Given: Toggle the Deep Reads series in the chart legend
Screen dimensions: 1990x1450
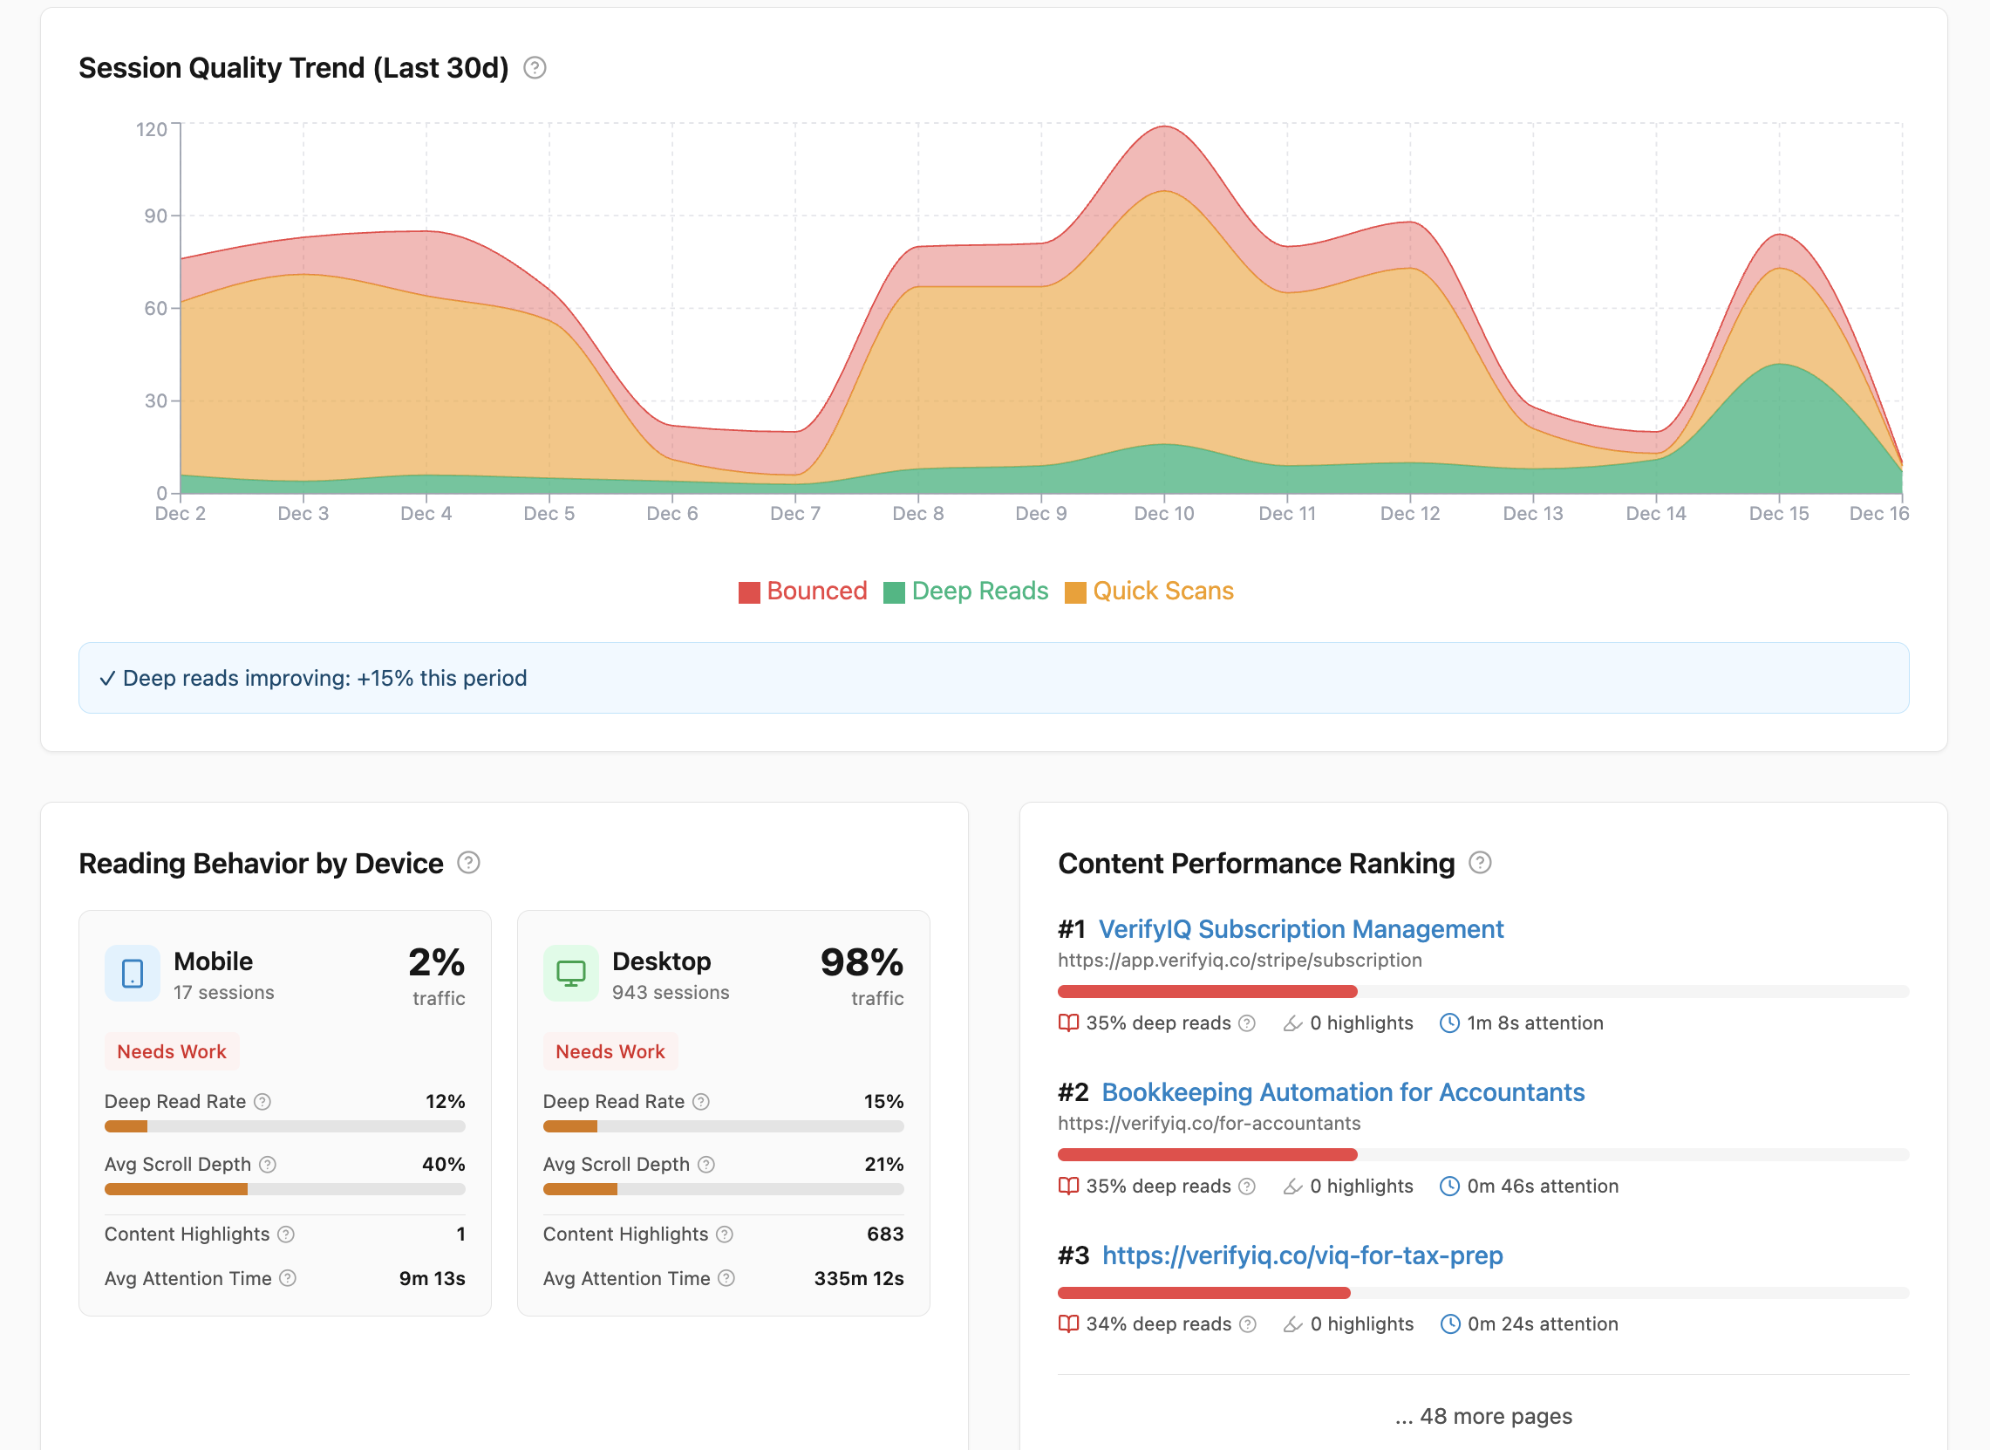Looking at the screenshot, I should (966, 591).
